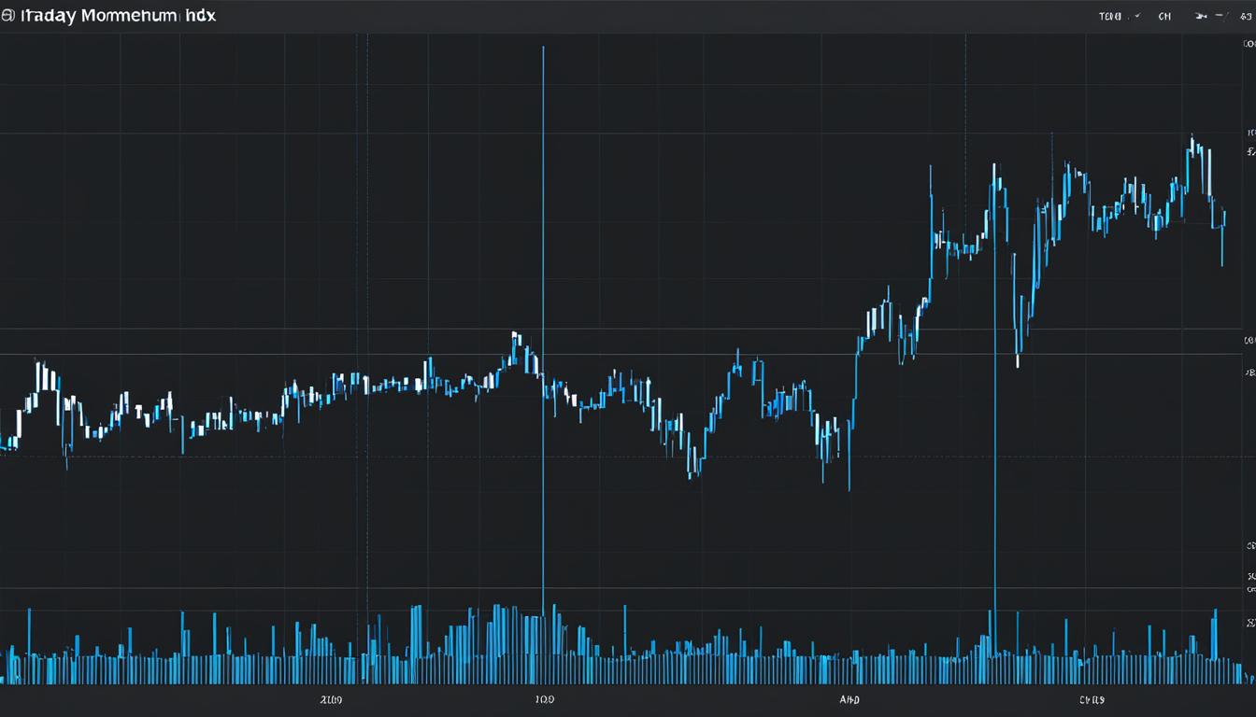The image size is (1256, 717).
Task: Click the round icon before the chart title
Action: pyautogui.click(x=7, y=17)
